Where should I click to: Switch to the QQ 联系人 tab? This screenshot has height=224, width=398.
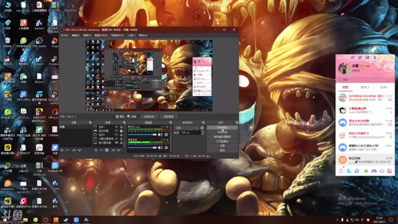coord(365,87)
